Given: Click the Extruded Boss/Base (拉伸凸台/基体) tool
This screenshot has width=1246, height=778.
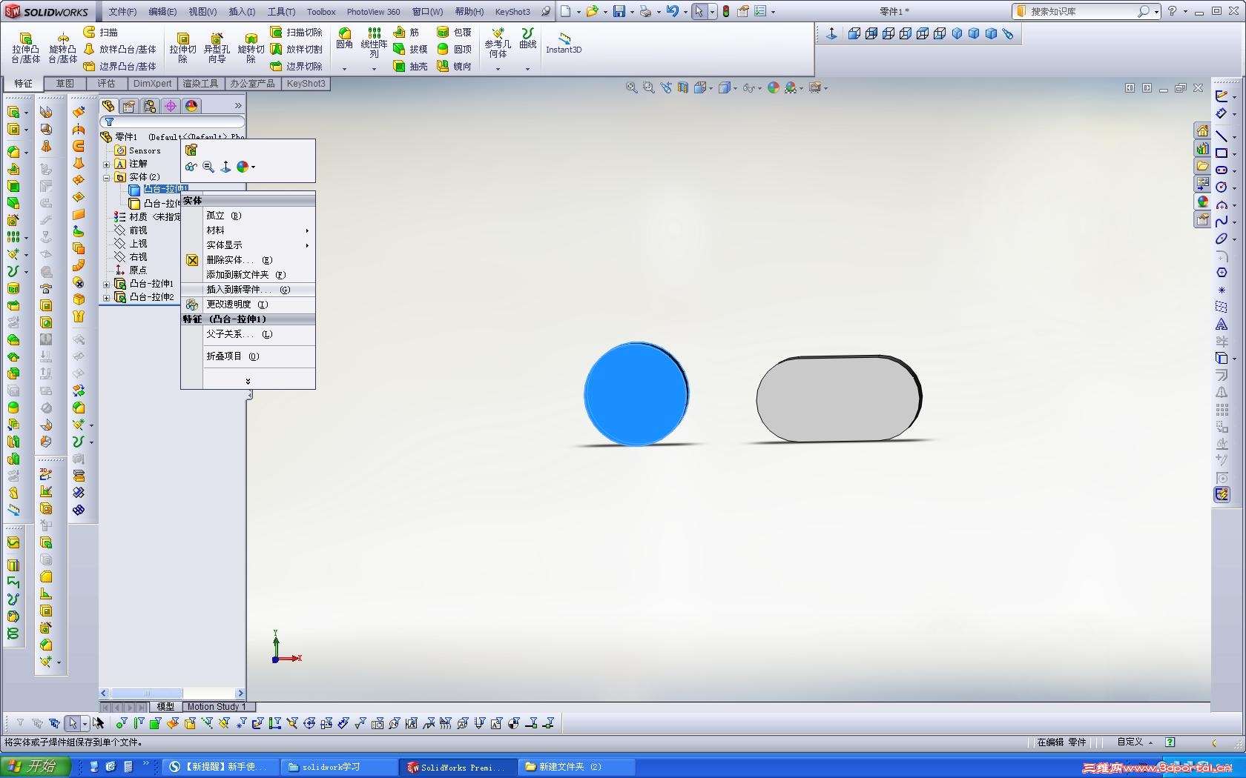Looking at the screenshot, I should coord(25,48).
